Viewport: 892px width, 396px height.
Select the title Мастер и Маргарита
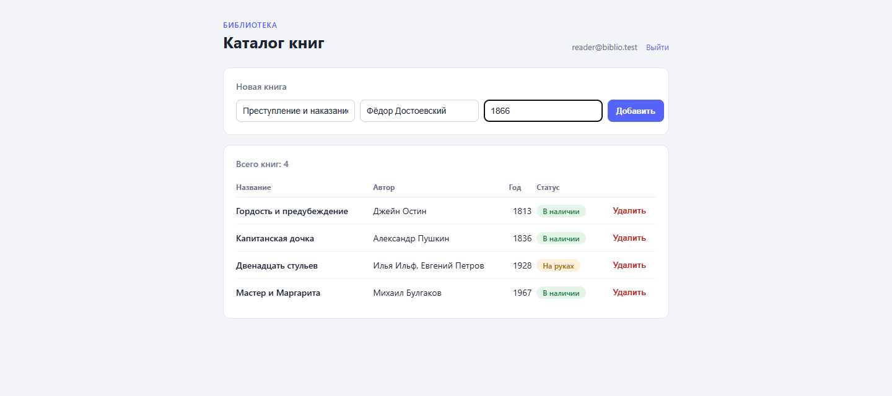278,293
